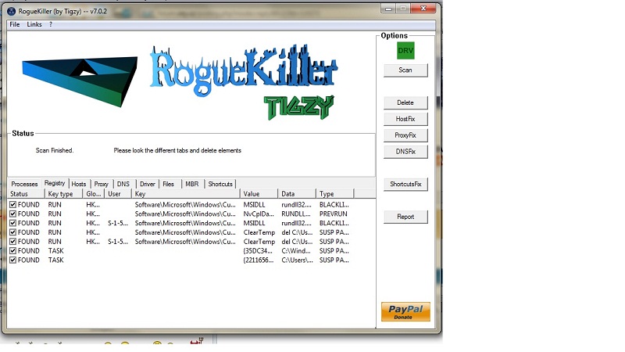Switch to the Driver tab
The height and width of the screenshot is (352, 625).
(x=147, y=184)
